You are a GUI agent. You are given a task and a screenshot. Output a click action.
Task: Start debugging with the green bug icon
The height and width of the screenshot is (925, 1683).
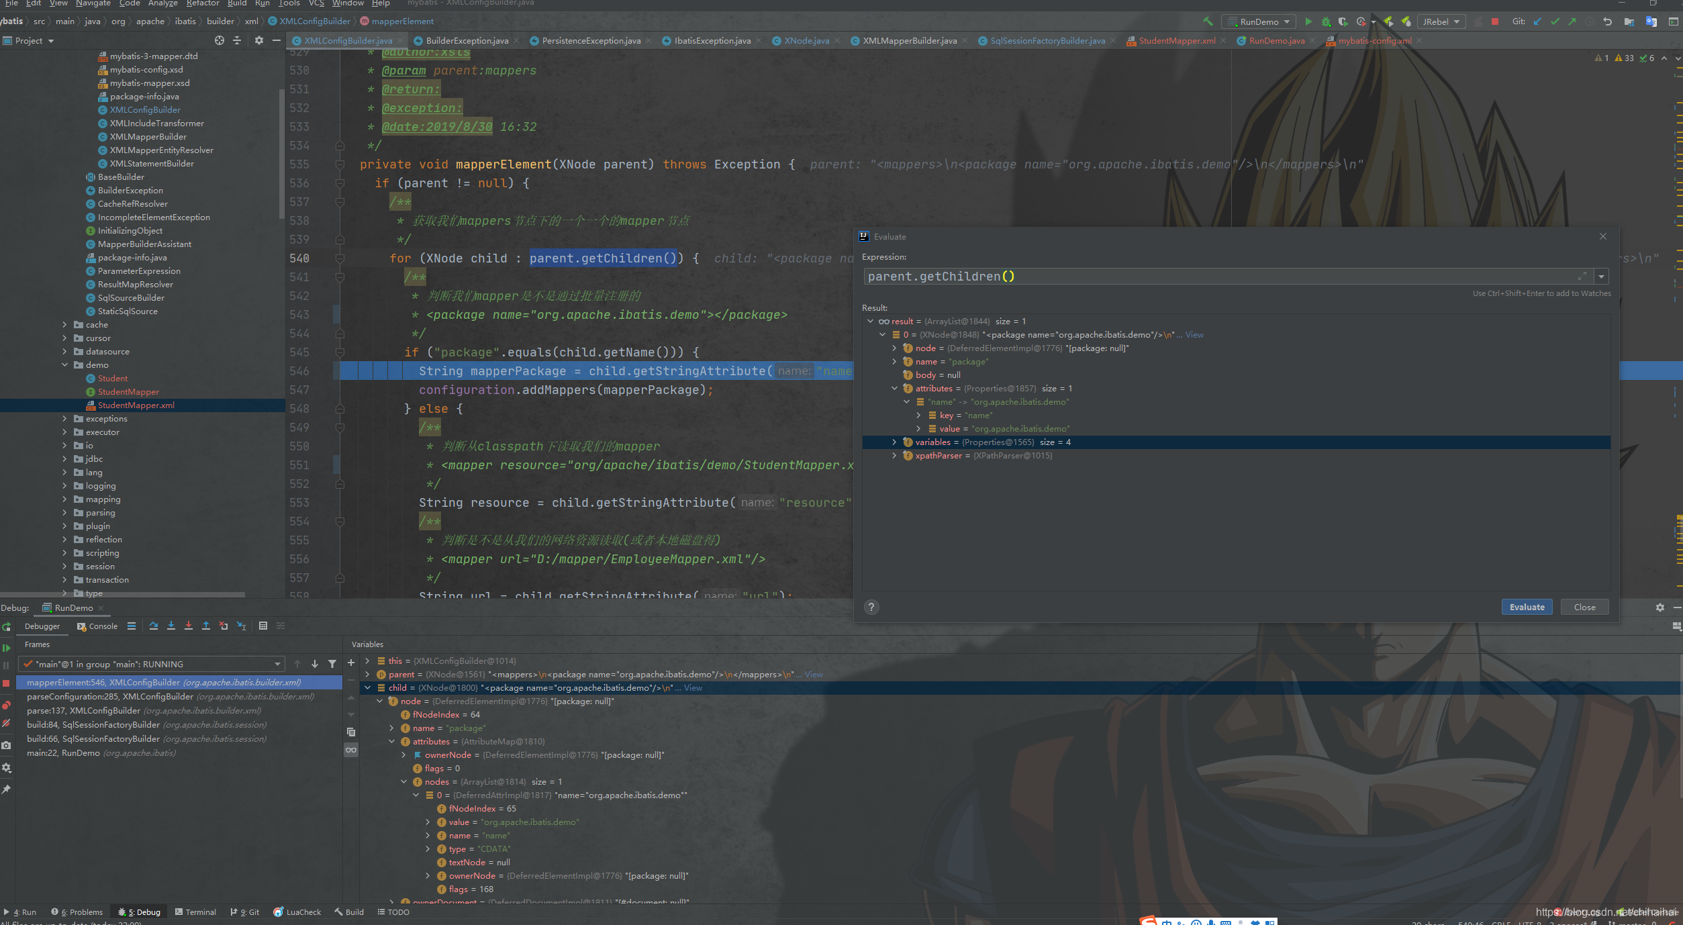(1326, 21)
